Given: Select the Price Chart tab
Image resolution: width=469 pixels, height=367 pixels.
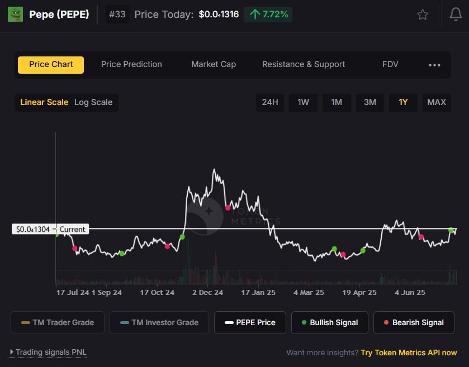Looking at the screenshot, I should pos(51,65).
